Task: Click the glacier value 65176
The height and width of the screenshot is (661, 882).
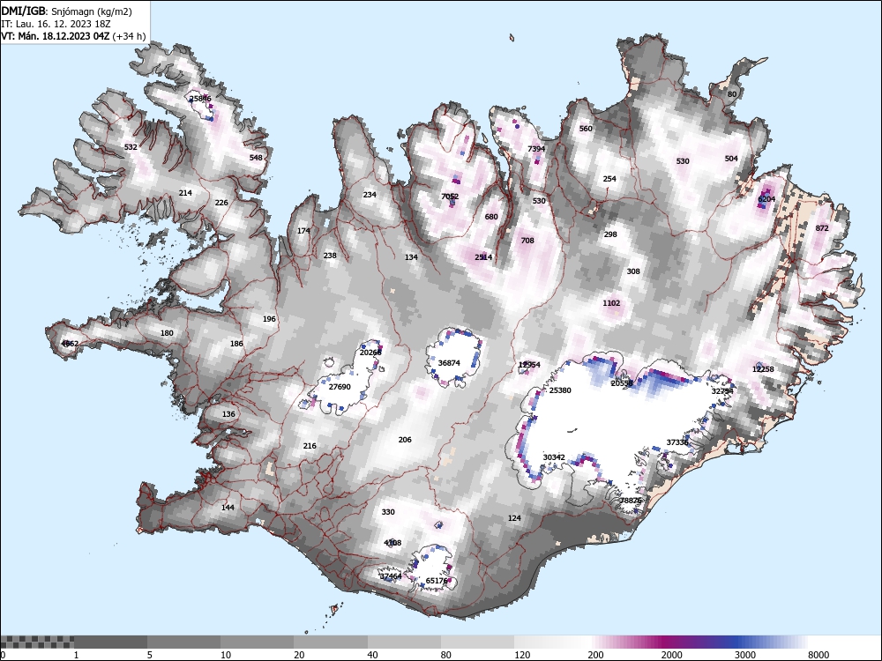Action: point(437,581)
